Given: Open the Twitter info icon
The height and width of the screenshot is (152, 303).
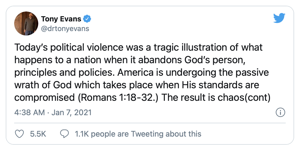Looking at the screenshot, I should (x=280, y=113).
